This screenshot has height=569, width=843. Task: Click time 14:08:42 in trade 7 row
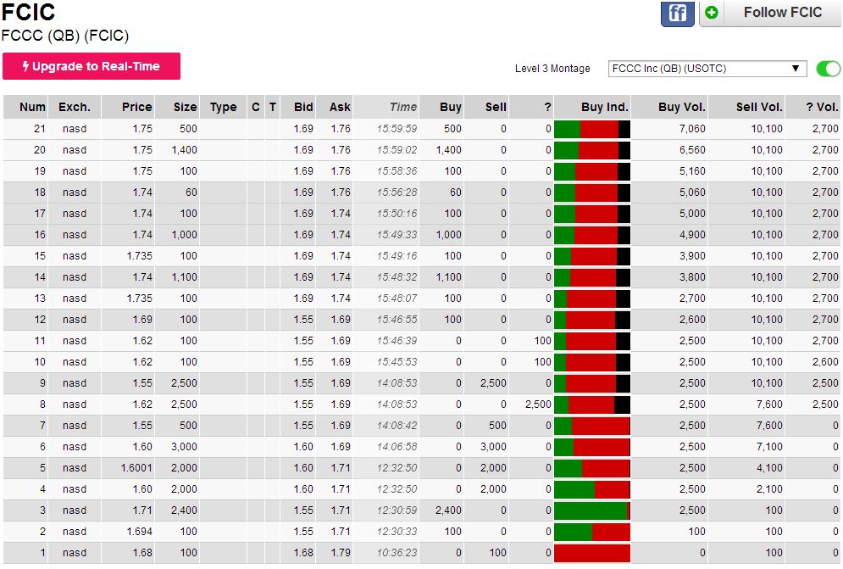tap(397, 426)
